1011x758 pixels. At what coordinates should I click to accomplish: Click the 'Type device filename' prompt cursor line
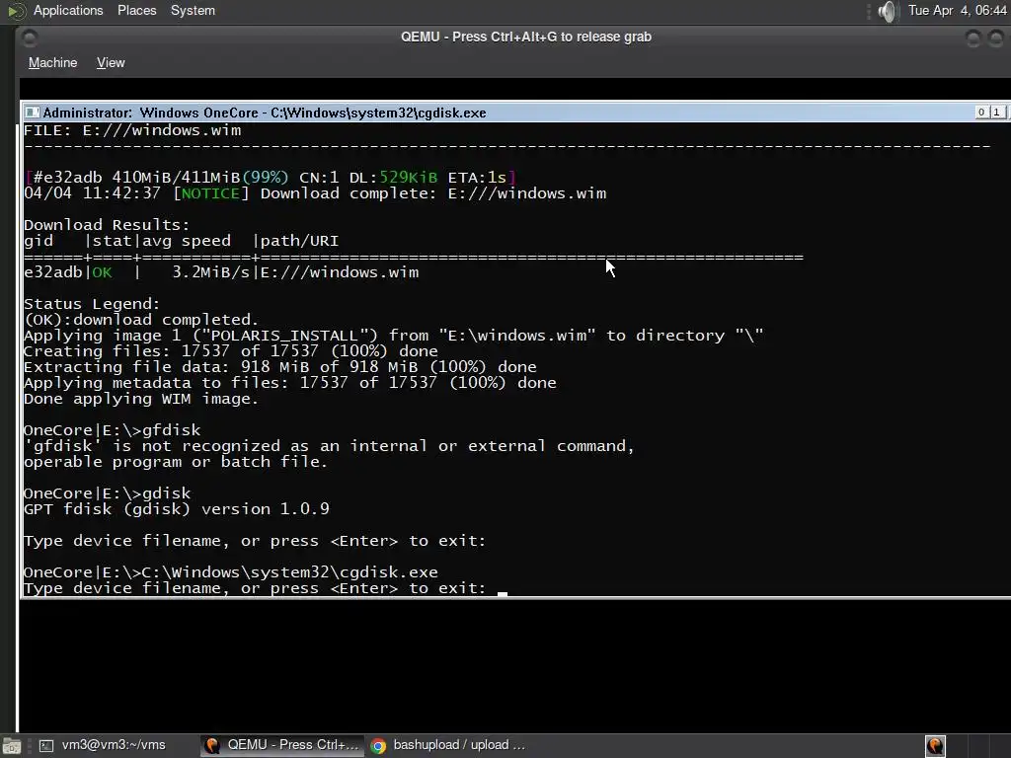266,588
